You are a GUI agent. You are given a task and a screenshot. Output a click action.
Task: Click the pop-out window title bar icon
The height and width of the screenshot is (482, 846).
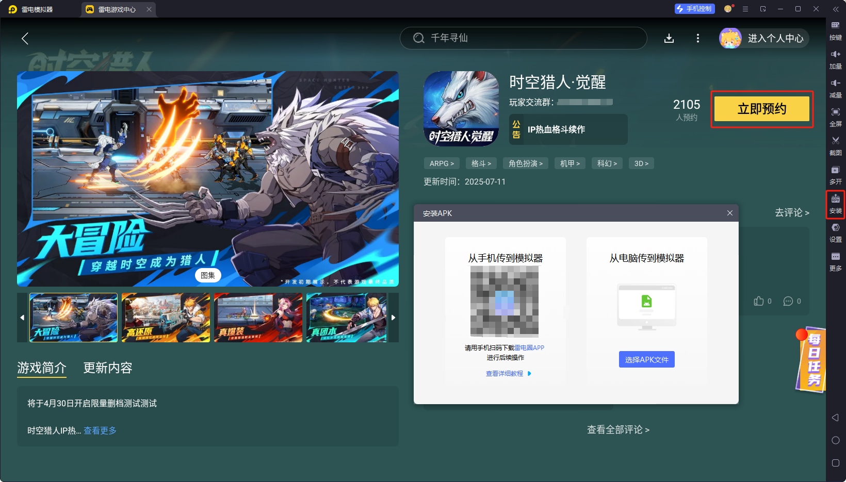(763, 9)
